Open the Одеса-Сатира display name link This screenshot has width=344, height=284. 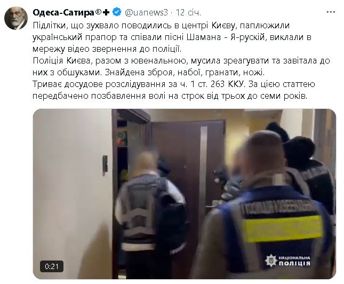click(x=63, y=12)
